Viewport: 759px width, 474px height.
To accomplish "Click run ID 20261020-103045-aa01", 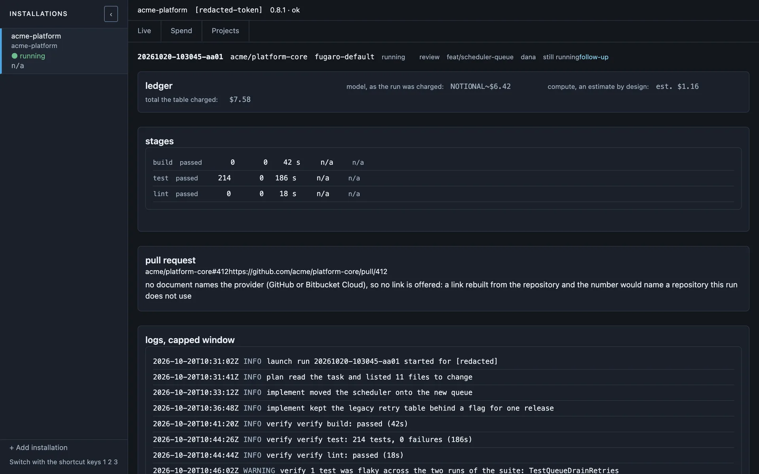I will click(x=180, y=57).
